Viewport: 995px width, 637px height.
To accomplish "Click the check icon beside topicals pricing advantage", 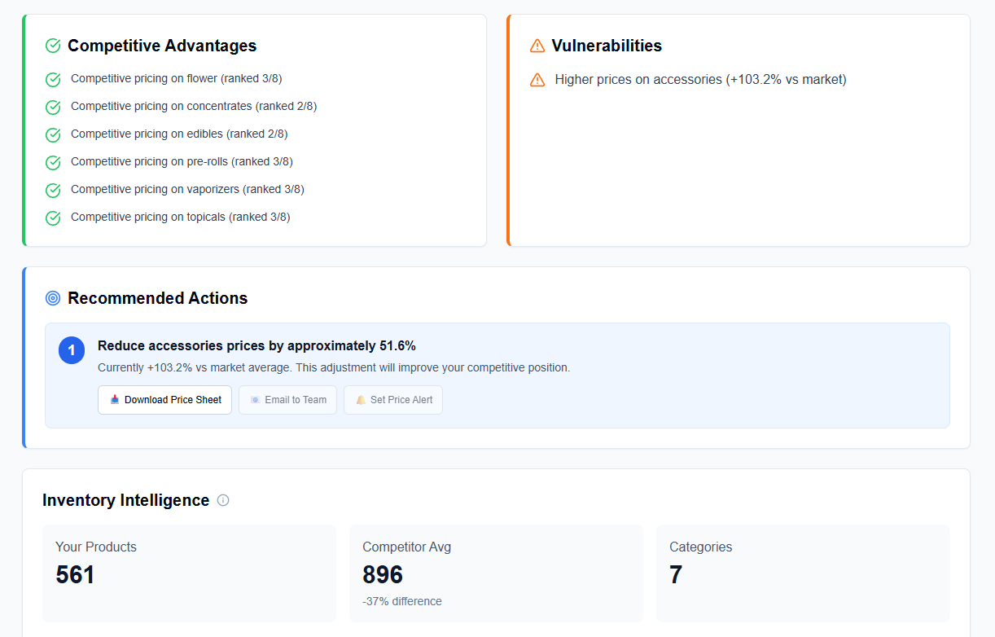I will tap(52, 217).
